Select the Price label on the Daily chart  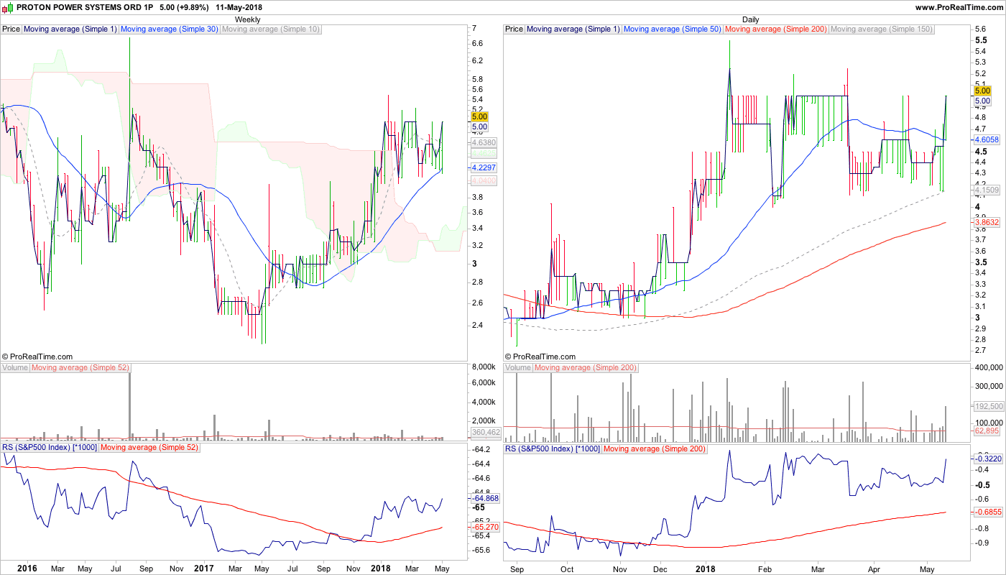coord(514,29)
